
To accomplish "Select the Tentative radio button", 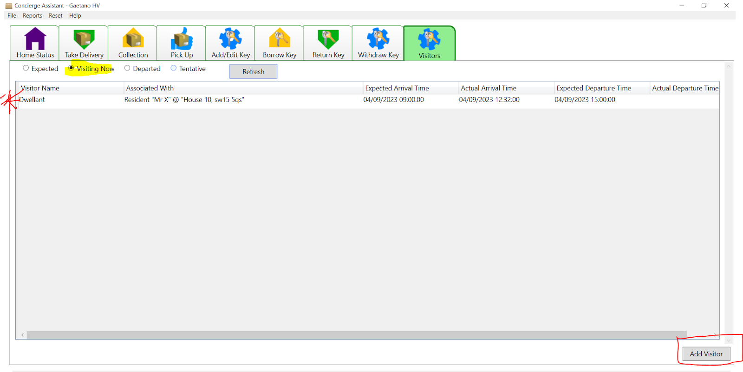I will tap(174, 68).
